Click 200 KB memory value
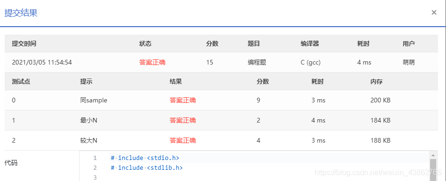The height and width of the screenshot is (181, 446). pyautogui.click(x=380, y=100)
